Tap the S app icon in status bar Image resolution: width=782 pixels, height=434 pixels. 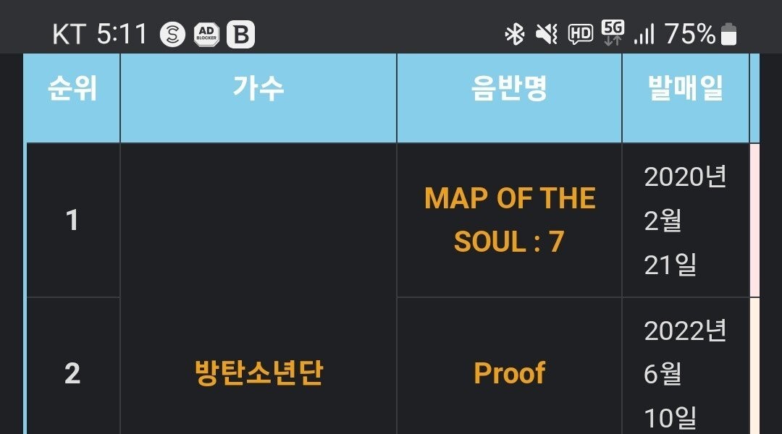click(172, 34)
